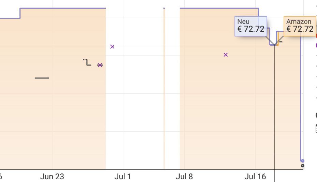317x182 pixels.
Task: Click the Amazon € 72.72 price tooltip
Action: coord(300,26)
